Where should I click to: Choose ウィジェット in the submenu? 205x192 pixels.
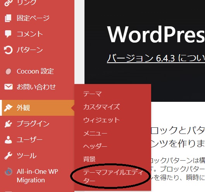point(102,120)
